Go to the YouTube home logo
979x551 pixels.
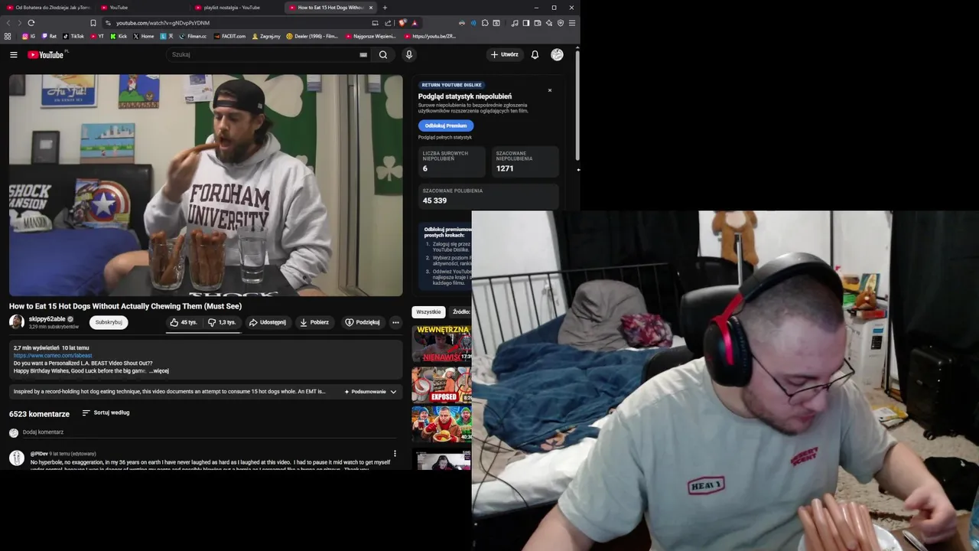[46, 54]
